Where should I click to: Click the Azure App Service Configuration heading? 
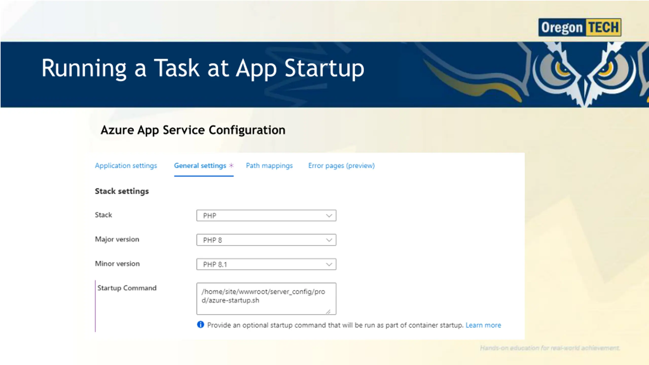tap(193, 130)
